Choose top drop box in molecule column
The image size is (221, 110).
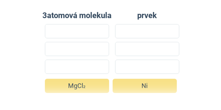(77, 31)
